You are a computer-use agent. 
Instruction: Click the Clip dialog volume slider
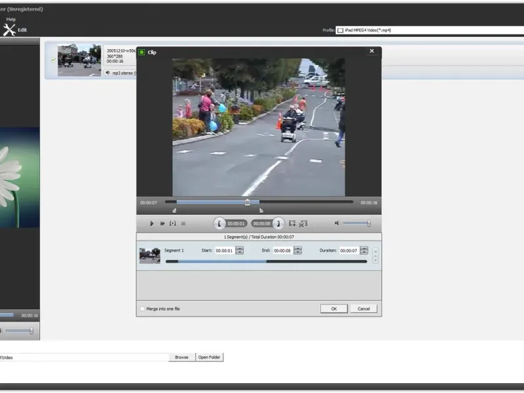pyautogui.click(x=357, y=223)
